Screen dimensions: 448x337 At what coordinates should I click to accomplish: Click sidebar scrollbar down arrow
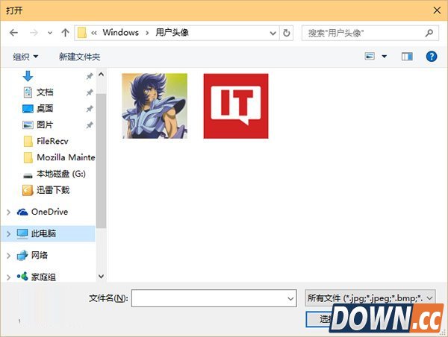[x=101, y=276]
